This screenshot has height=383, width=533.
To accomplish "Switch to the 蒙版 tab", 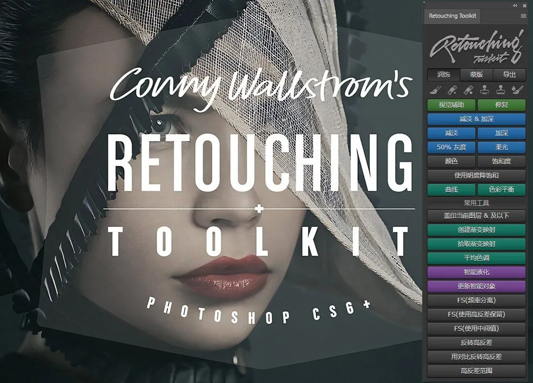I will 476,75.
